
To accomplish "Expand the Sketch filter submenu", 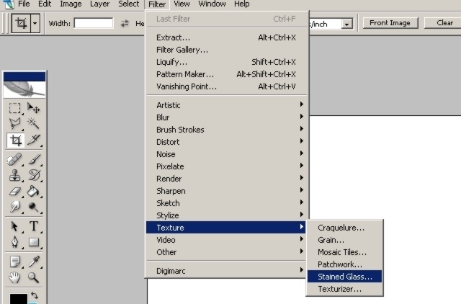I will point(226,203).
